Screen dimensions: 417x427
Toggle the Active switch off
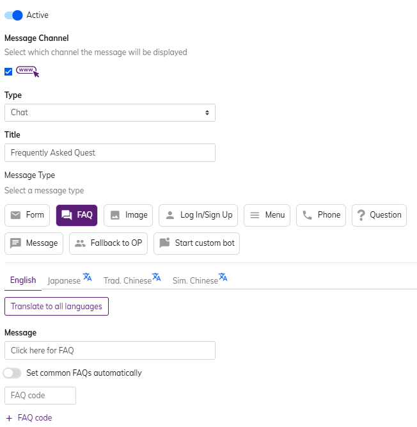13,15
